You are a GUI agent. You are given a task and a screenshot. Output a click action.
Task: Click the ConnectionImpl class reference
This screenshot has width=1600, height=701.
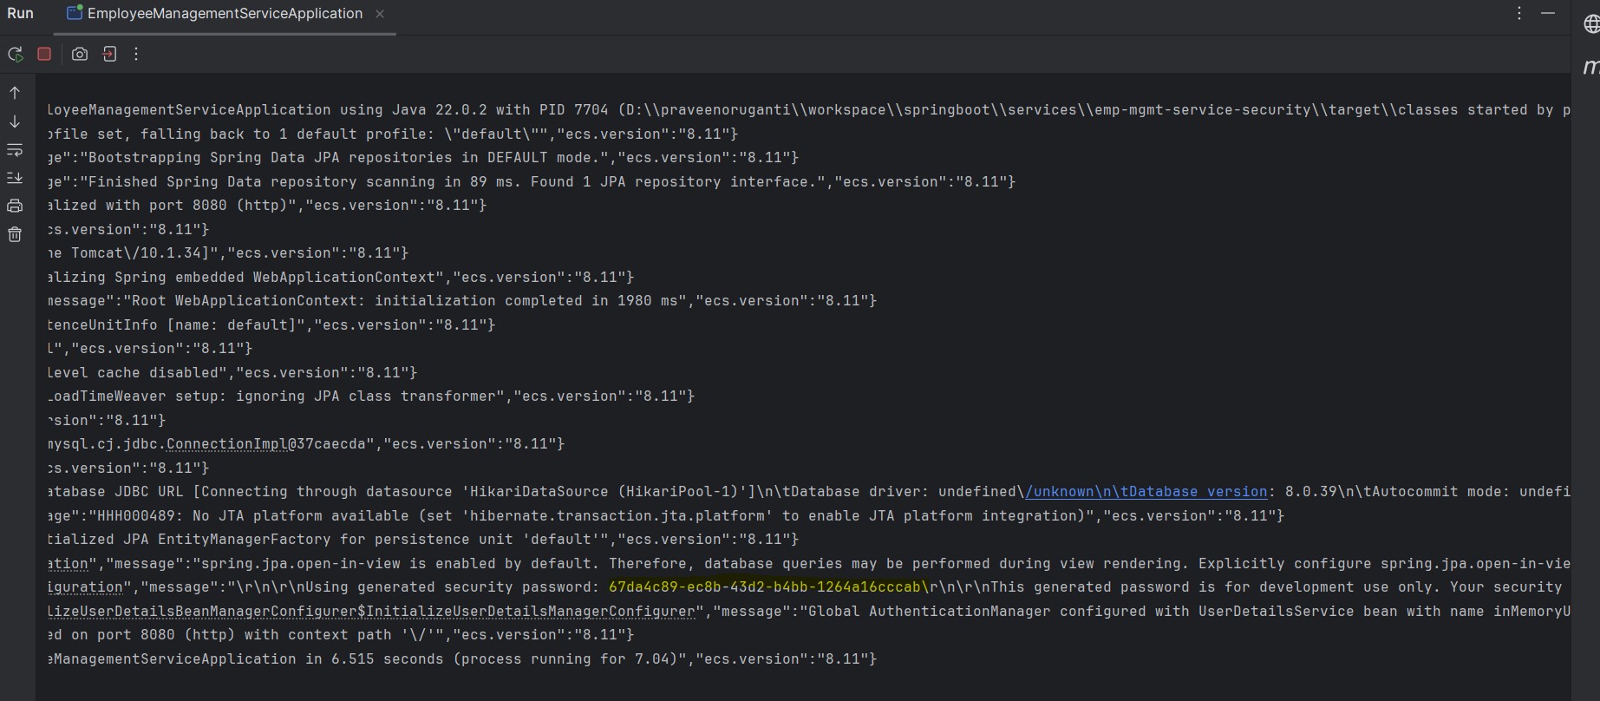[226, 444]
